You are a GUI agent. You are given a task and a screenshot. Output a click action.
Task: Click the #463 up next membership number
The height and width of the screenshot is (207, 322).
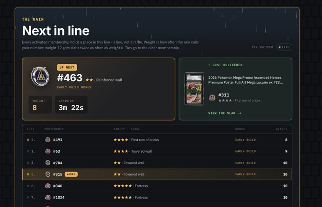70,78
